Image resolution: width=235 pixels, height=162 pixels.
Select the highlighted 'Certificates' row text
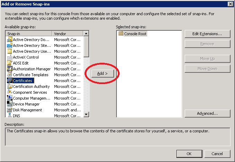pyautogui.click(x=23, y=81)
